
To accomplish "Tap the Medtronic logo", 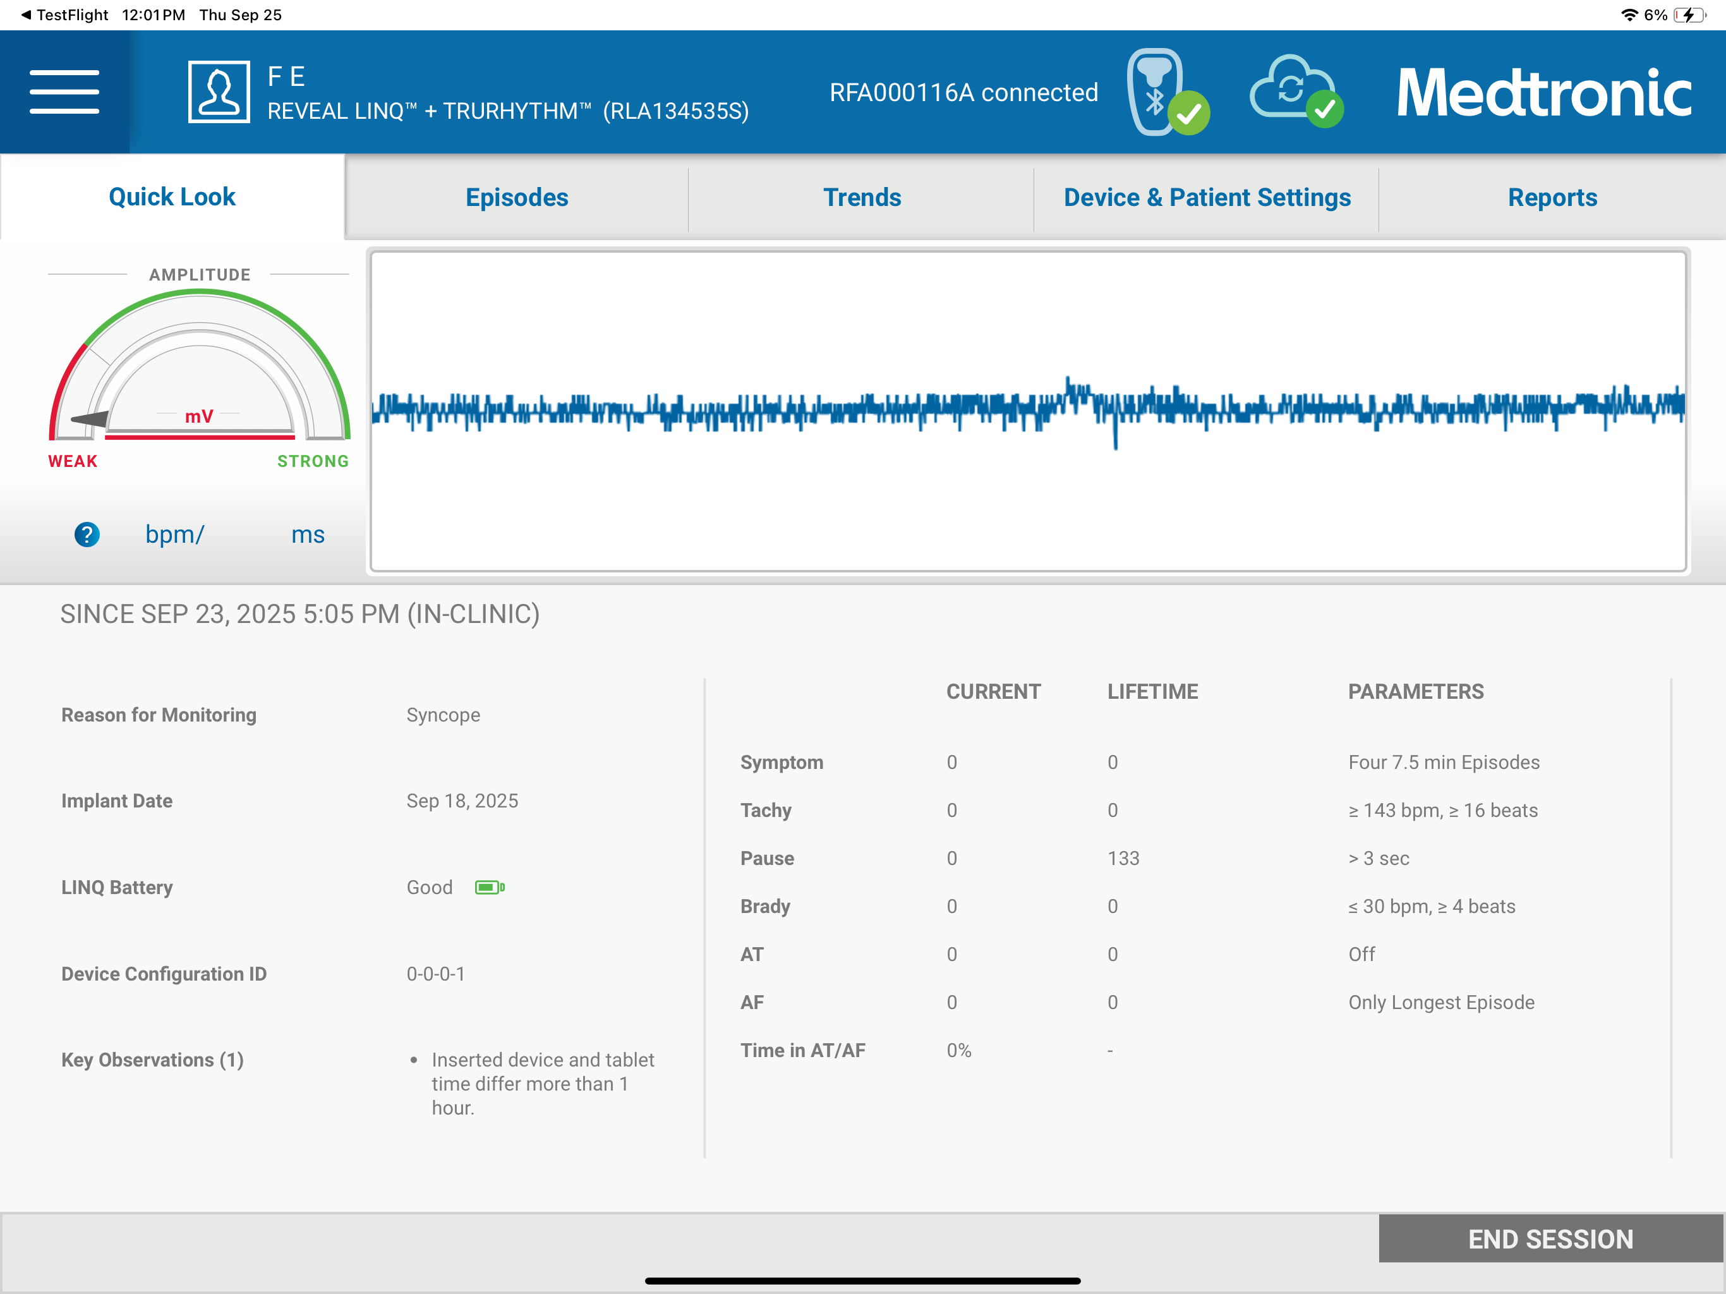I will (x=1544, y=92).
